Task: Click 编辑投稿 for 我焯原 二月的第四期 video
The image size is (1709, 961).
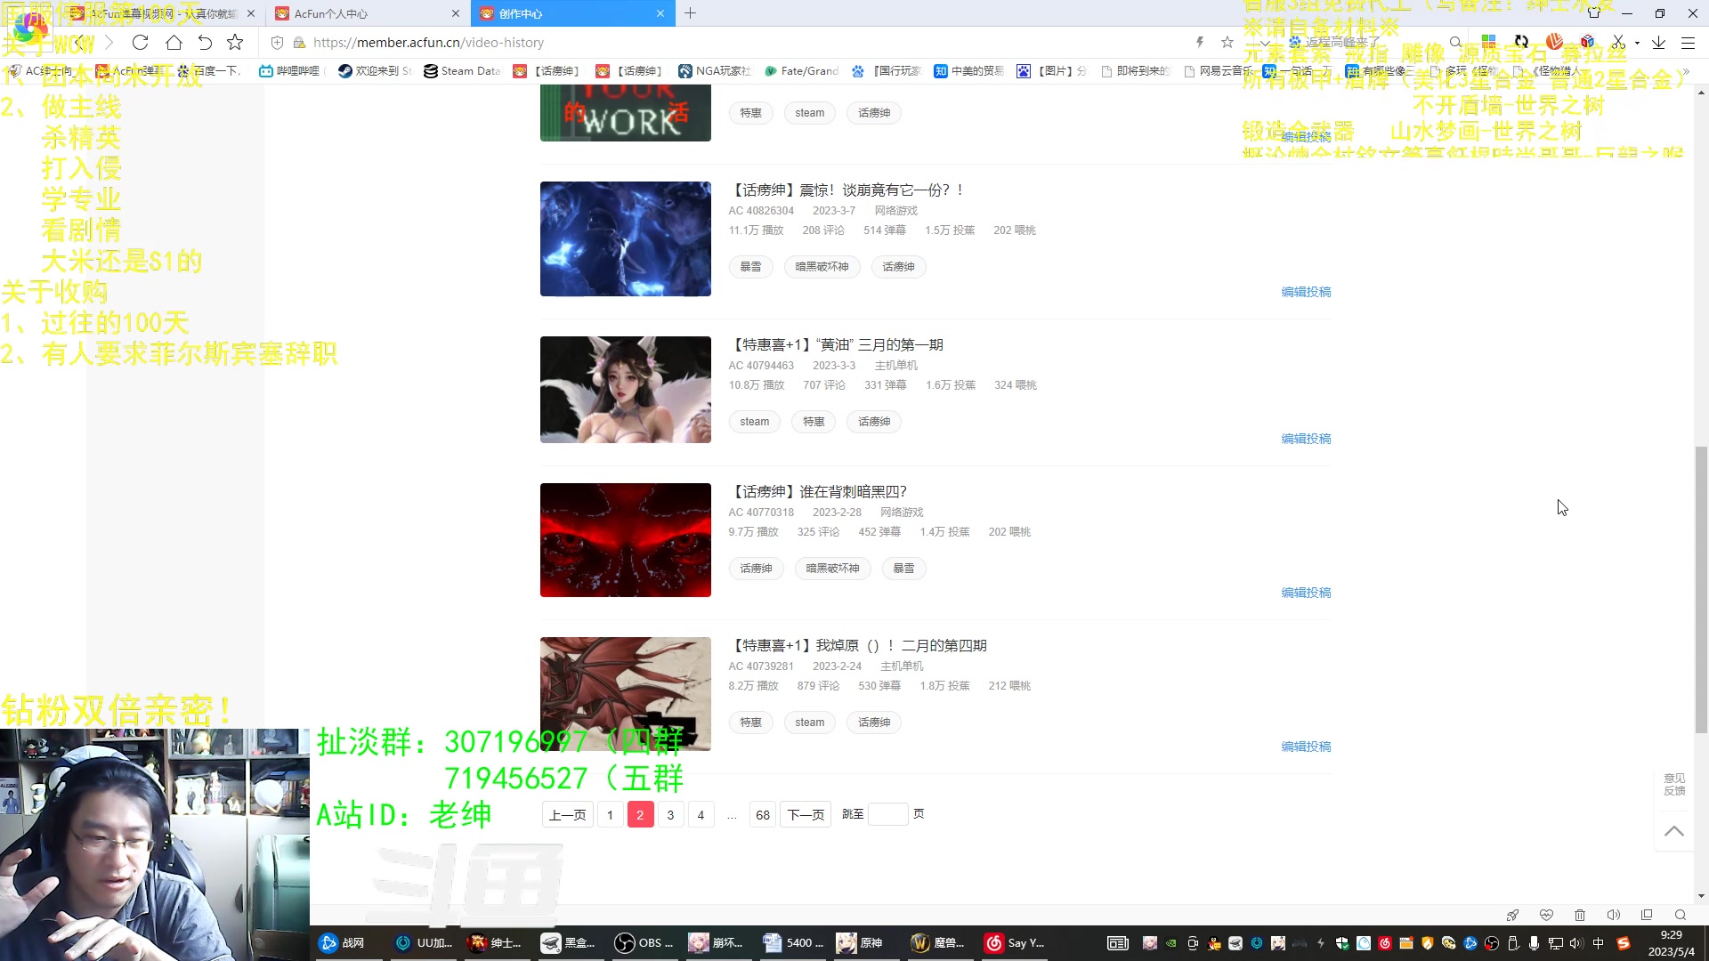Action: point(1306,747)
